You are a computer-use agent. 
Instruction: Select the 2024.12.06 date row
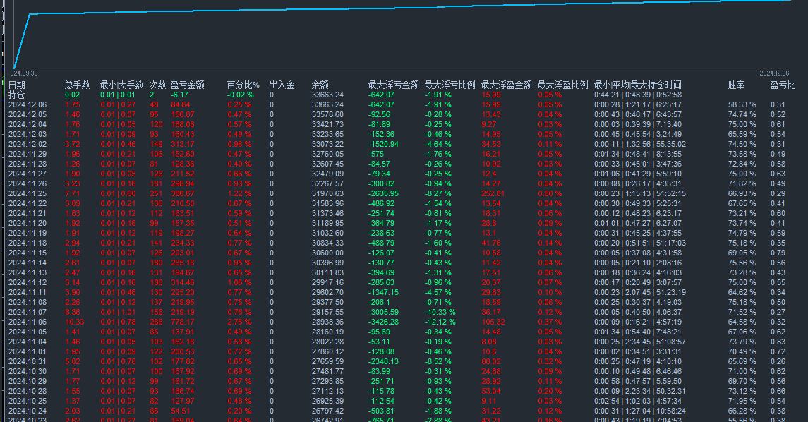pos(26,103)
